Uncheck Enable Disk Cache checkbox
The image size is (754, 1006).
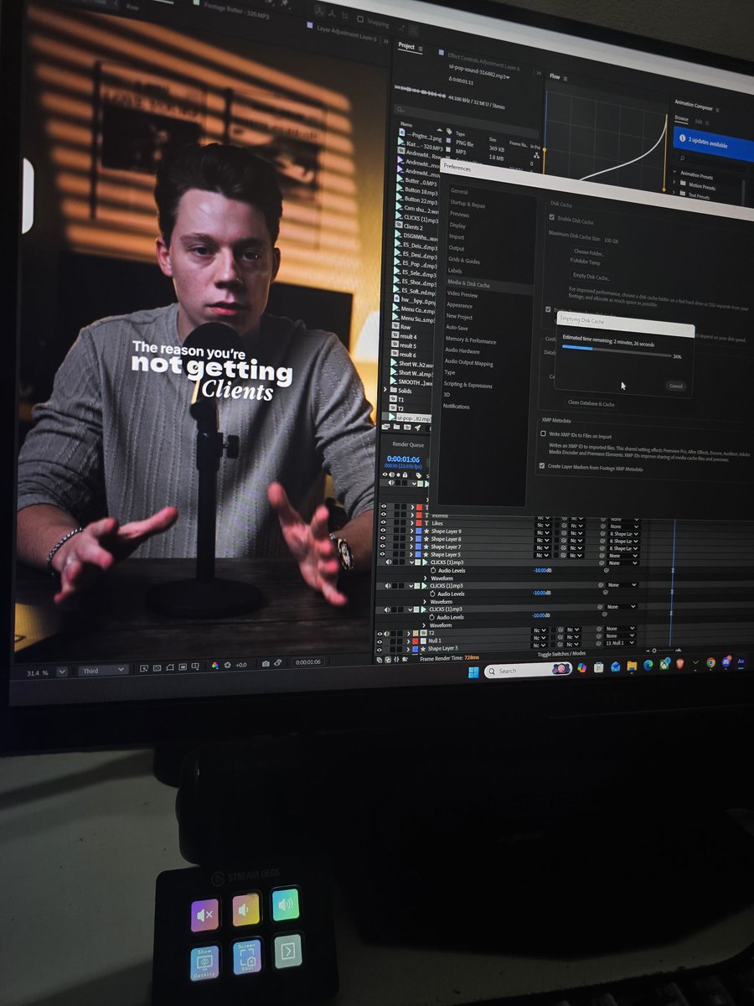pyautogui.click(x=551, y=217)
